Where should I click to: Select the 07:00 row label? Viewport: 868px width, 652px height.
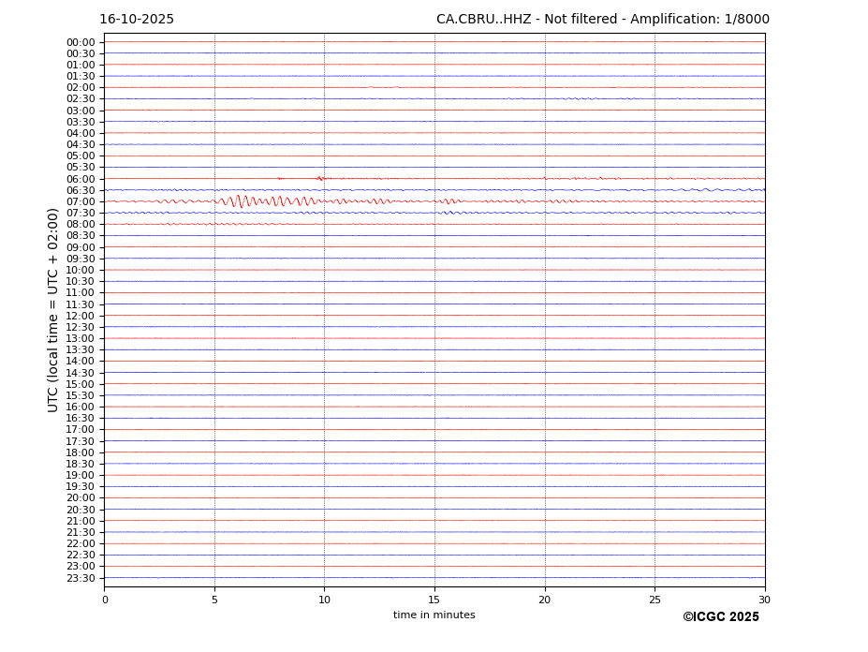pyautogui.click(x=81, y=202)
